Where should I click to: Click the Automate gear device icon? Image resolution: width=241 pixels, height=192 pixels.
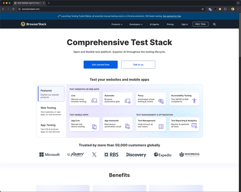coord(127,101)
